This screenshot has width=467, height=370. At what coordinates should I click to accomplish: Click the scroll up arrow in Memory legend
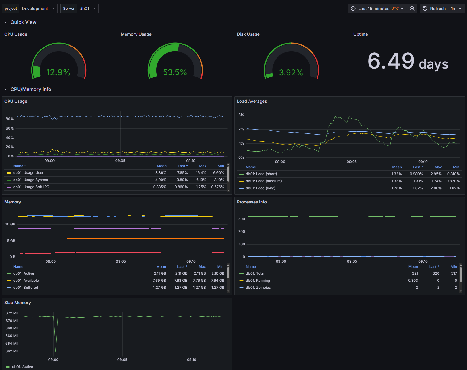point(228,265)
